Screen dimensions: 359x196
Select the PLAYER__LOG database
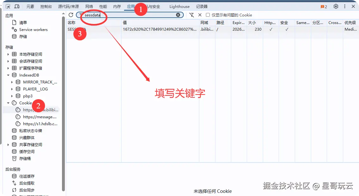point(35,89)
